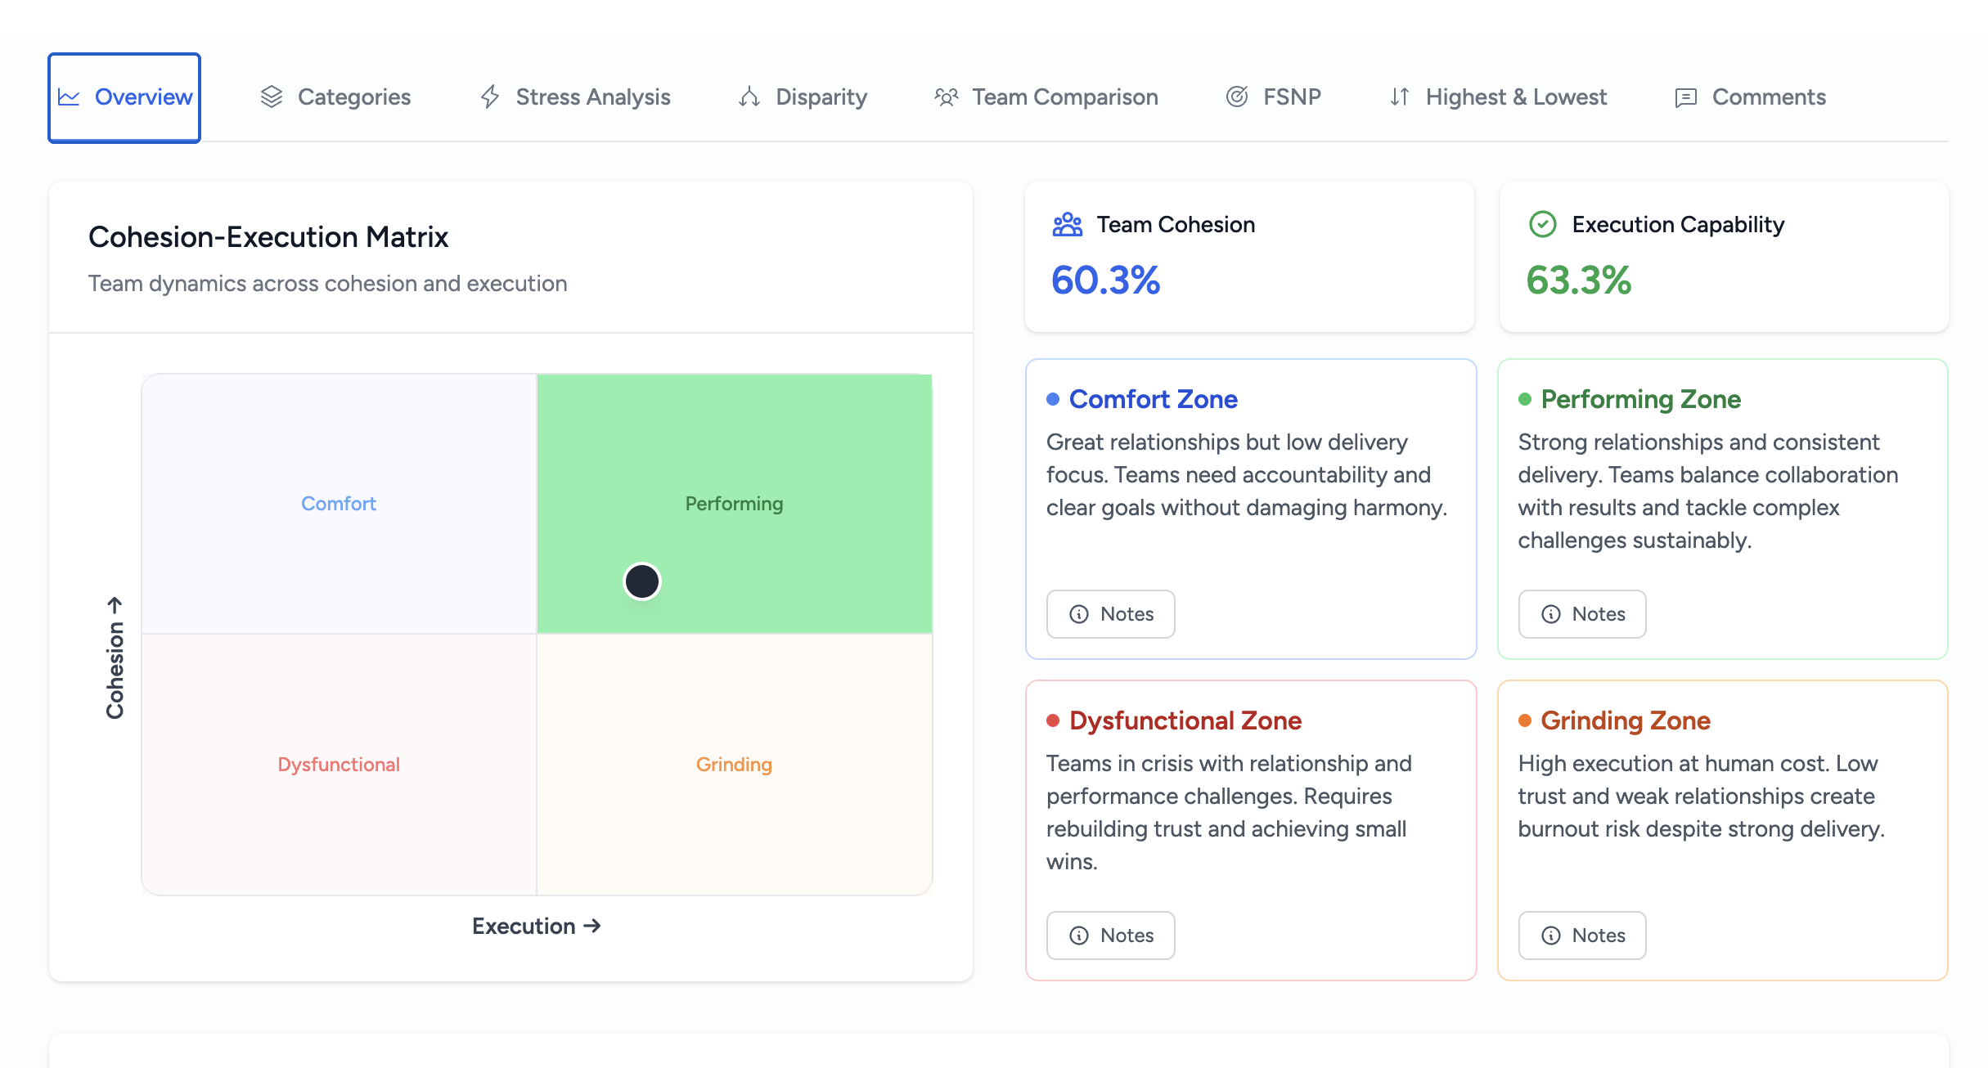Show Notes for the Dysfunctional Zone

tap(1110, 936)
